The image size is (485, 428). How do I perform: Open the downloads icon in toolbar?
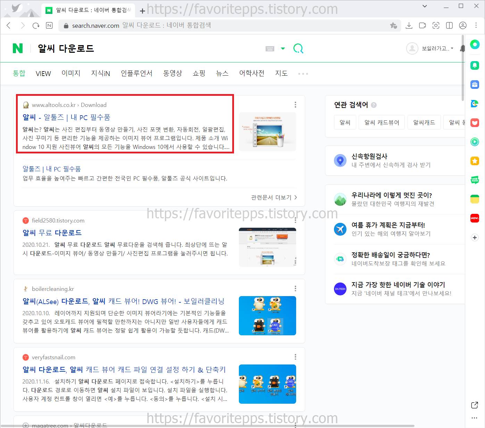pyautogui.click(x=409, y=25)
